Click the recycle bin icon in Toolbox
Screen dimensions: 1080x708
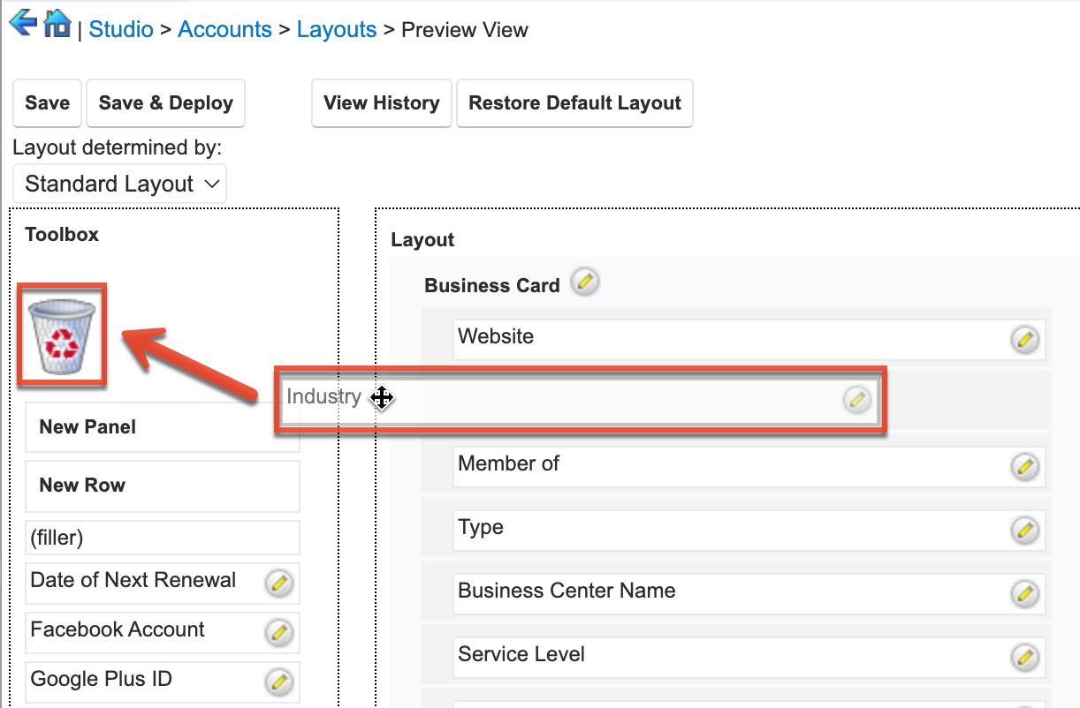[62, 335]
